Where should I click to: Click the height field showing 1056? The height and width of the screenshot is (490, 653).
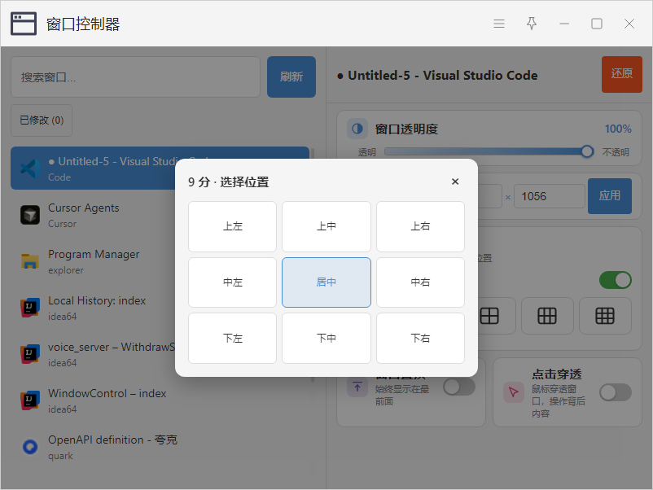(550, 196)
